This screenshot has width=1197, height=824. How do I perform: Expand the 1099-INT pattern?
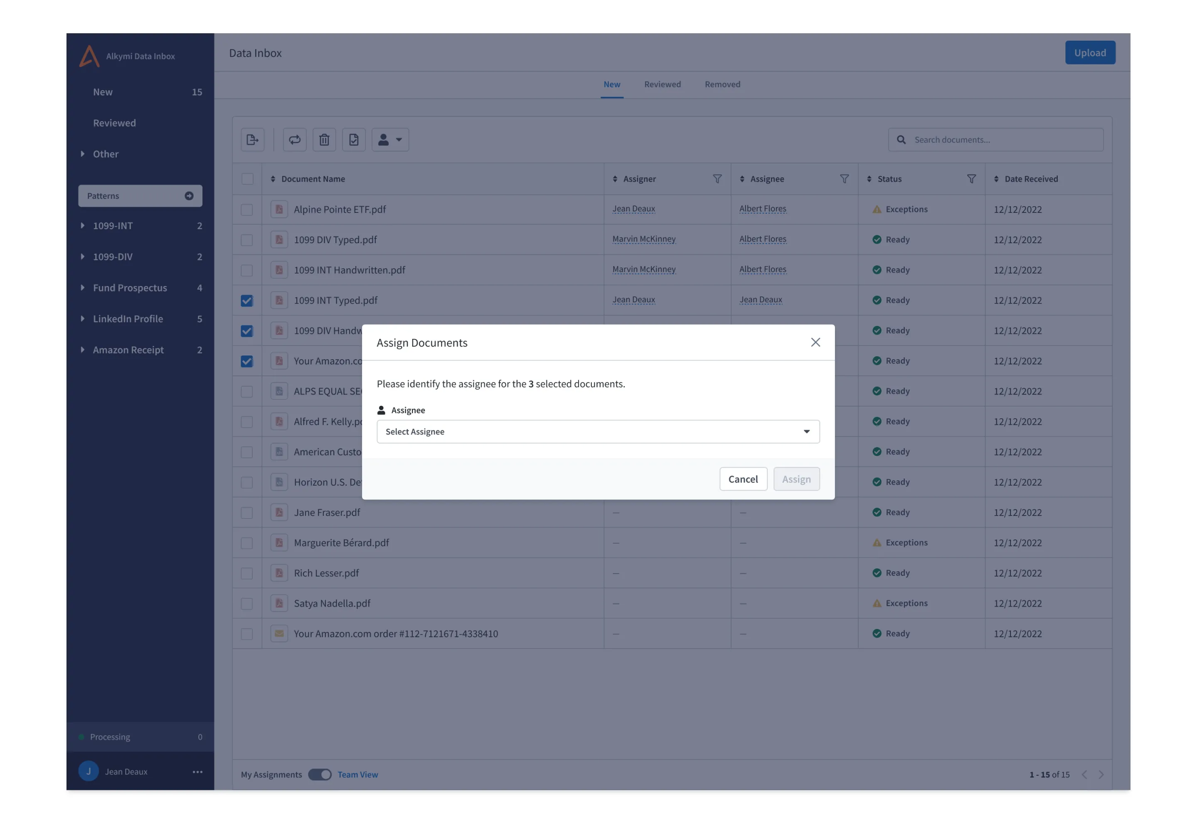pos(83,226)
